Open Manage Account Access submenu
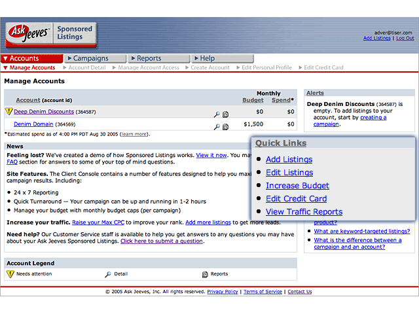The height and width of the screenshot is (314, 419). [146, 67]
